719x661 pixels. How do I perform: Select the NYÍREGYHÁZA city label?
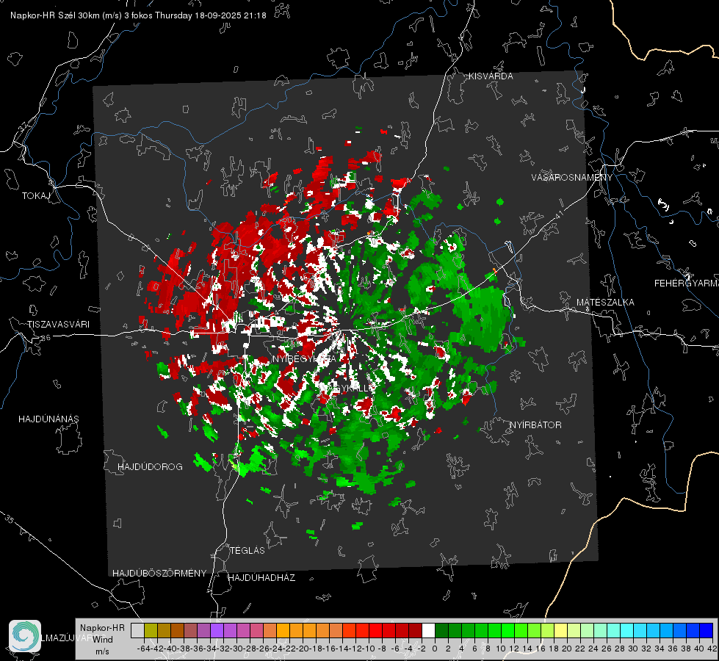coord(303,359)
